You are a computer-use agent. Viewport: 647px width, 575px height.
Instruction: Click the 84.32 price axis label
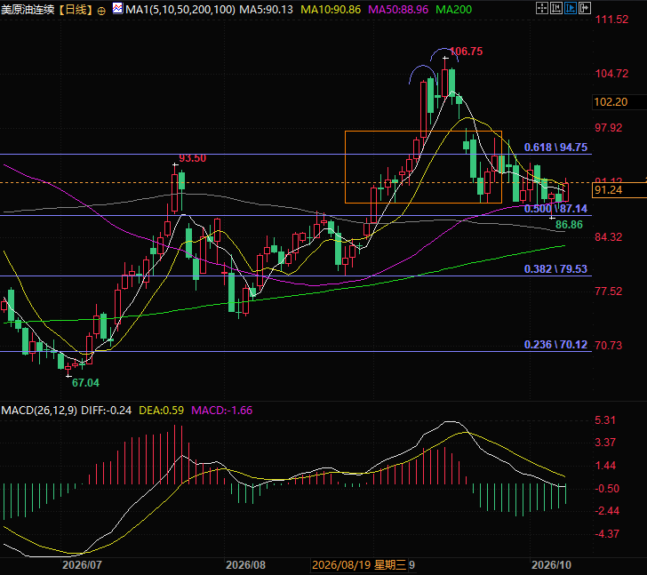608,237
